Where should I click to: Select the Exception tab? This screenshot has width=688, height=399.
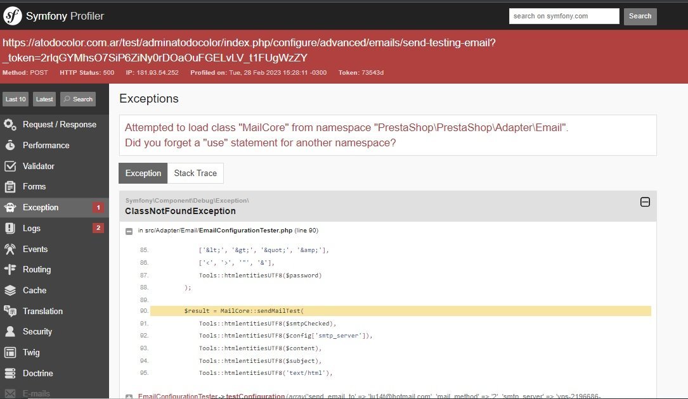click(143, 173)
